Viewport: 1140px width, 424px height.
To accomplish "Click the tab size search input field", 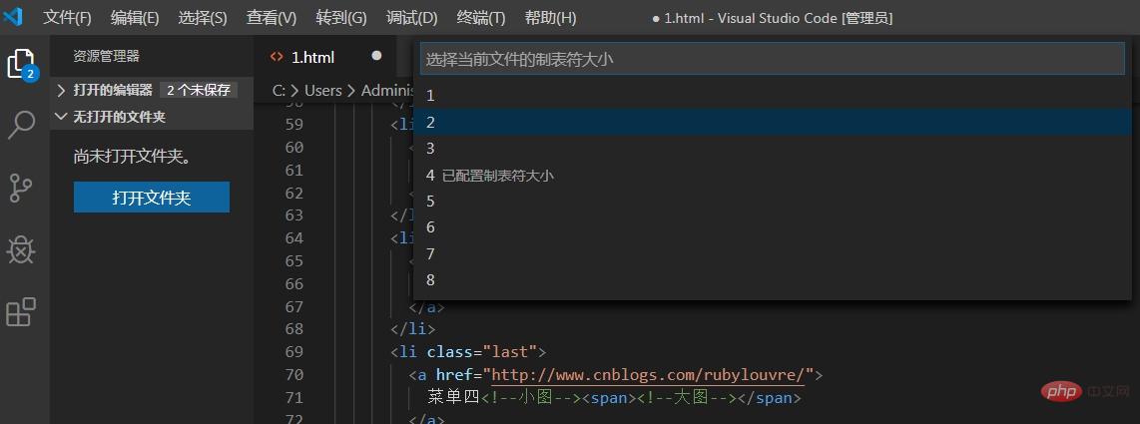I will [x=771, y=60].
